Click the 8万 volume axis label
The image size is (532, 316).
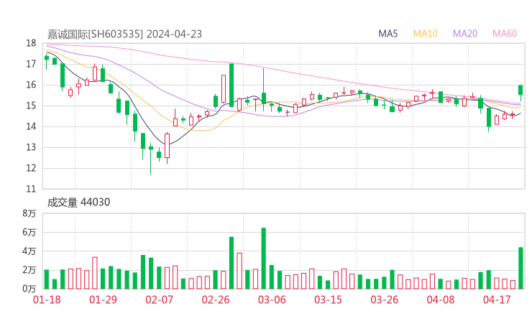[29, 213]
